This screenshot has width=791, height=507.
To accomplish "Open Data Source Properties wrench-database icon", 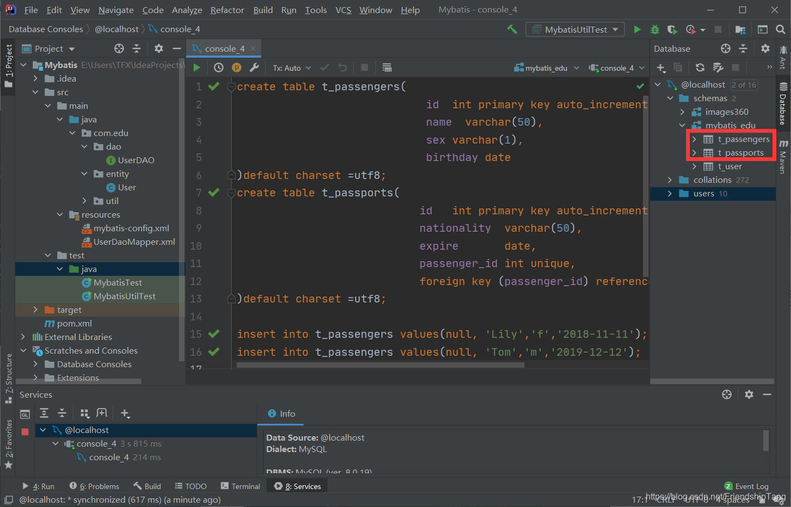I will click(718, 67).
